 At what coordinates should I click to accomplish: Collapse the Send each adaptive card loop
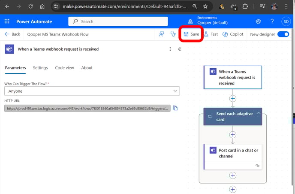tap(259, 113)
